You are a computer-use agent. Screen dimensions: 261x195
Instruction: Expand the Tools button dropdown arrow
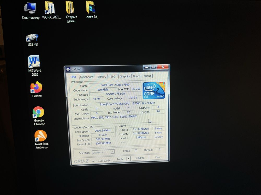pyautogui.click(x=128, y=159)
